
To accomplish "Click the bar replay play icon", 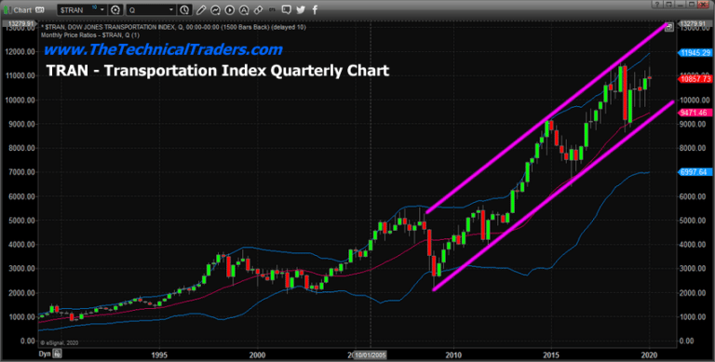I will coord(229,9).
